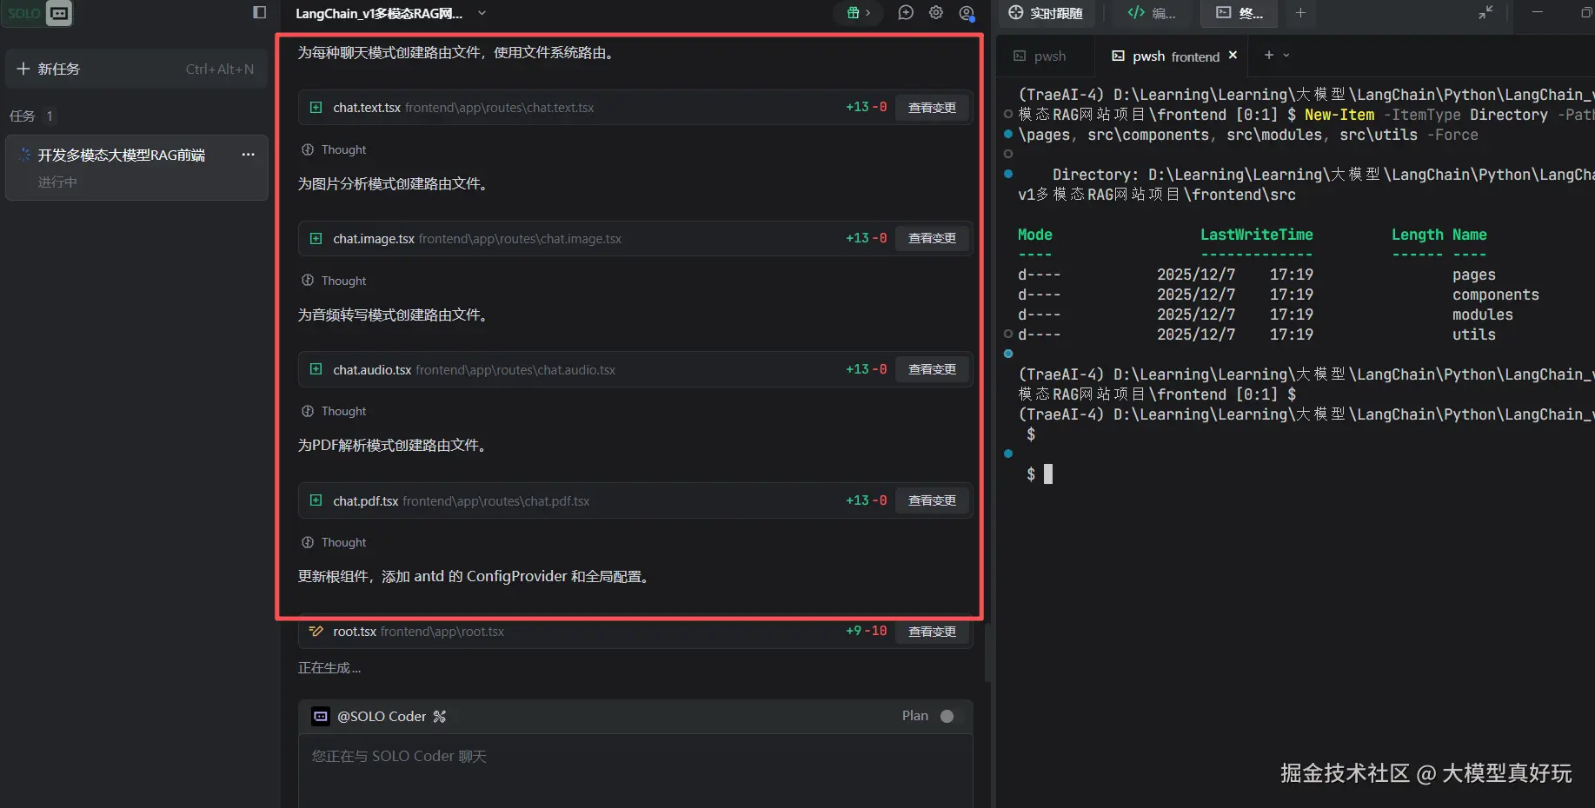Viewport: 1595px width, 808px height.
Task: View changes for root.tsx
Action: pos(932,632)
